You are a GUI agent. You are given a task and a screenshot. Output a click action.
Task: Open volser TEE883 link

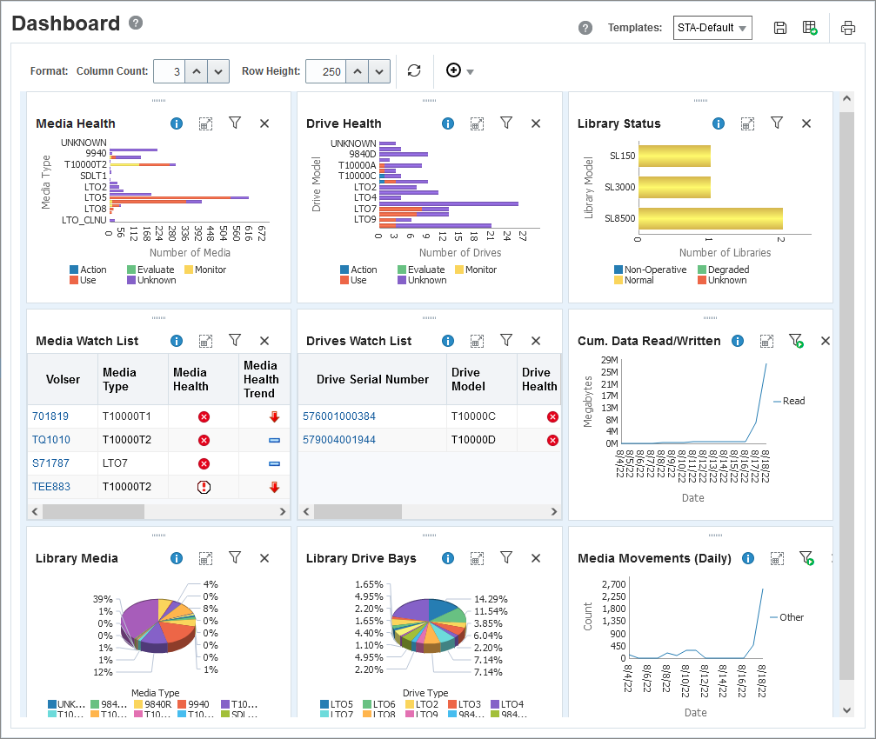pyautogui.click(x=50, y=486)
